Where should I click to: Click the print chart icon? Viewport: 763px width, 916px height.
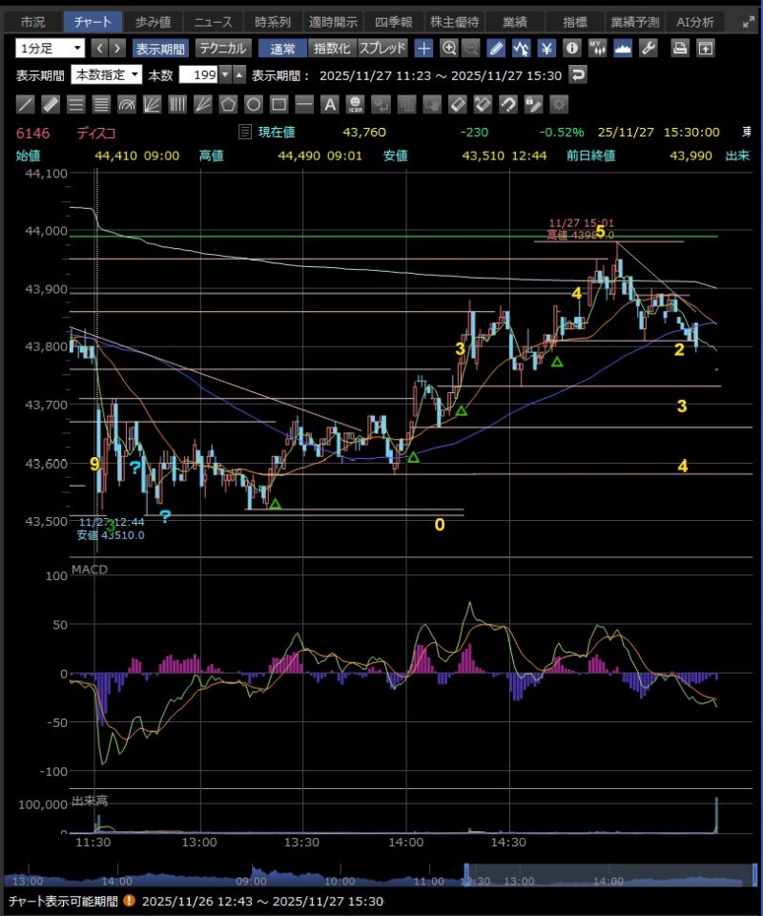680,48
